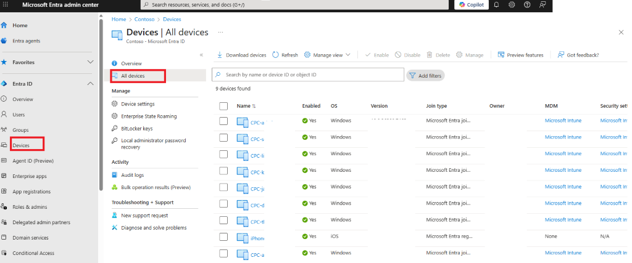Click the Enable toolbar button
This screenshot has width=632, height=263.
pos(377,55)
